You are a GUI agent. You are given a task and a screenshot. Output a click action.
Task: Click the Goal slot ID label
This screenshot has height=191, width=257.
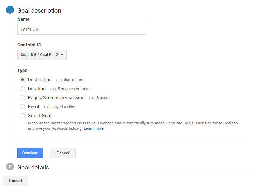point(29,45)
